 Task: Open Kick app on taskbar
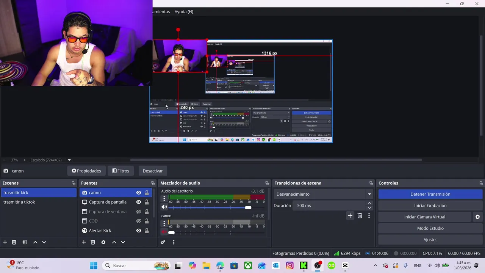pos(304,265)
